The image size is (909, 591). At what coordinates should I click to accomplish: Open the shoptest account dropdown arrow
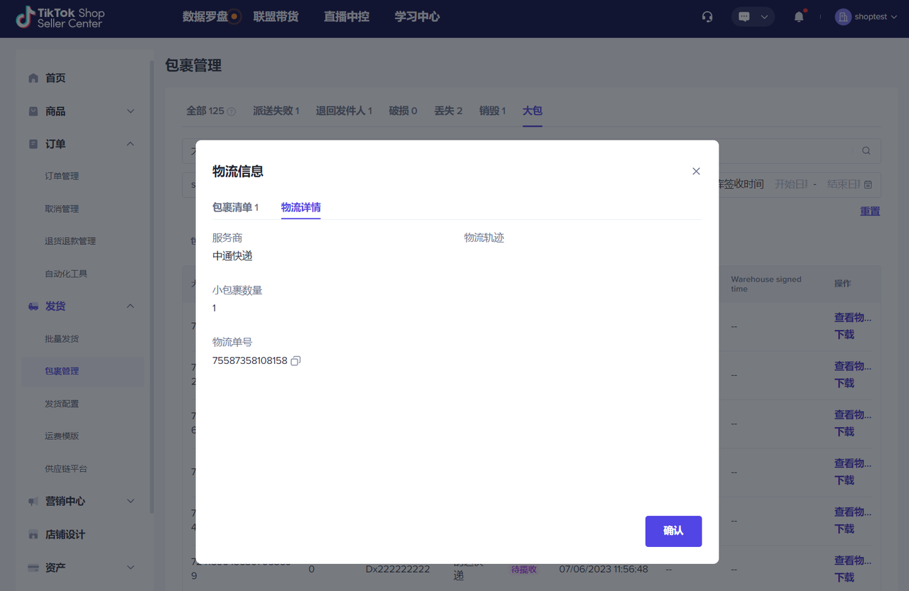tap(893, 17)
